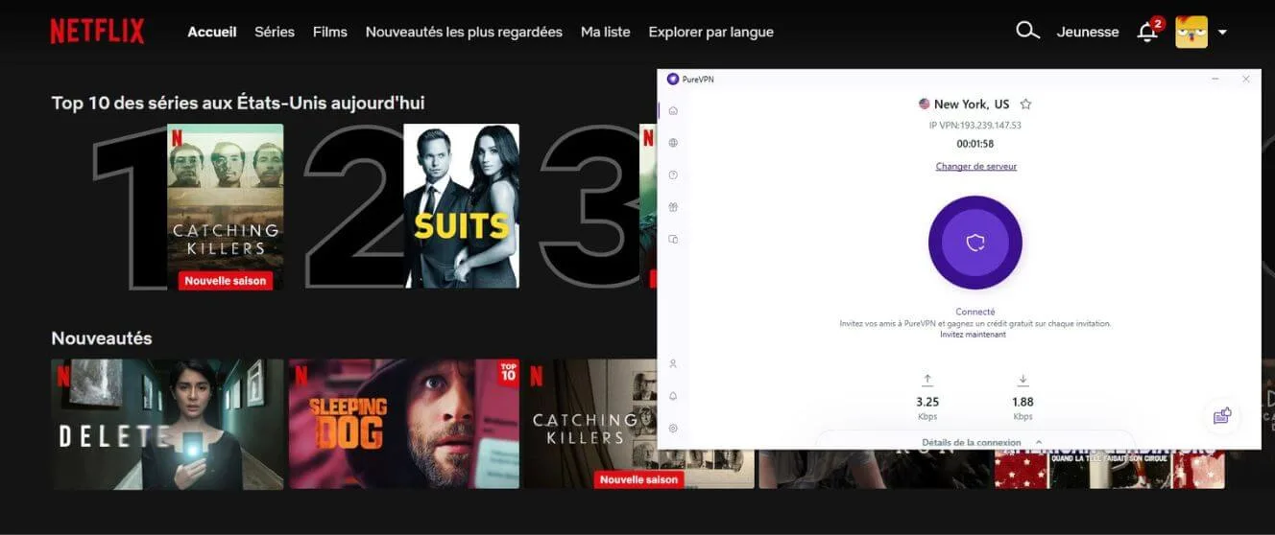
Task: Expand Netflix profile dropdown arrow
Action: (1222, 32)
